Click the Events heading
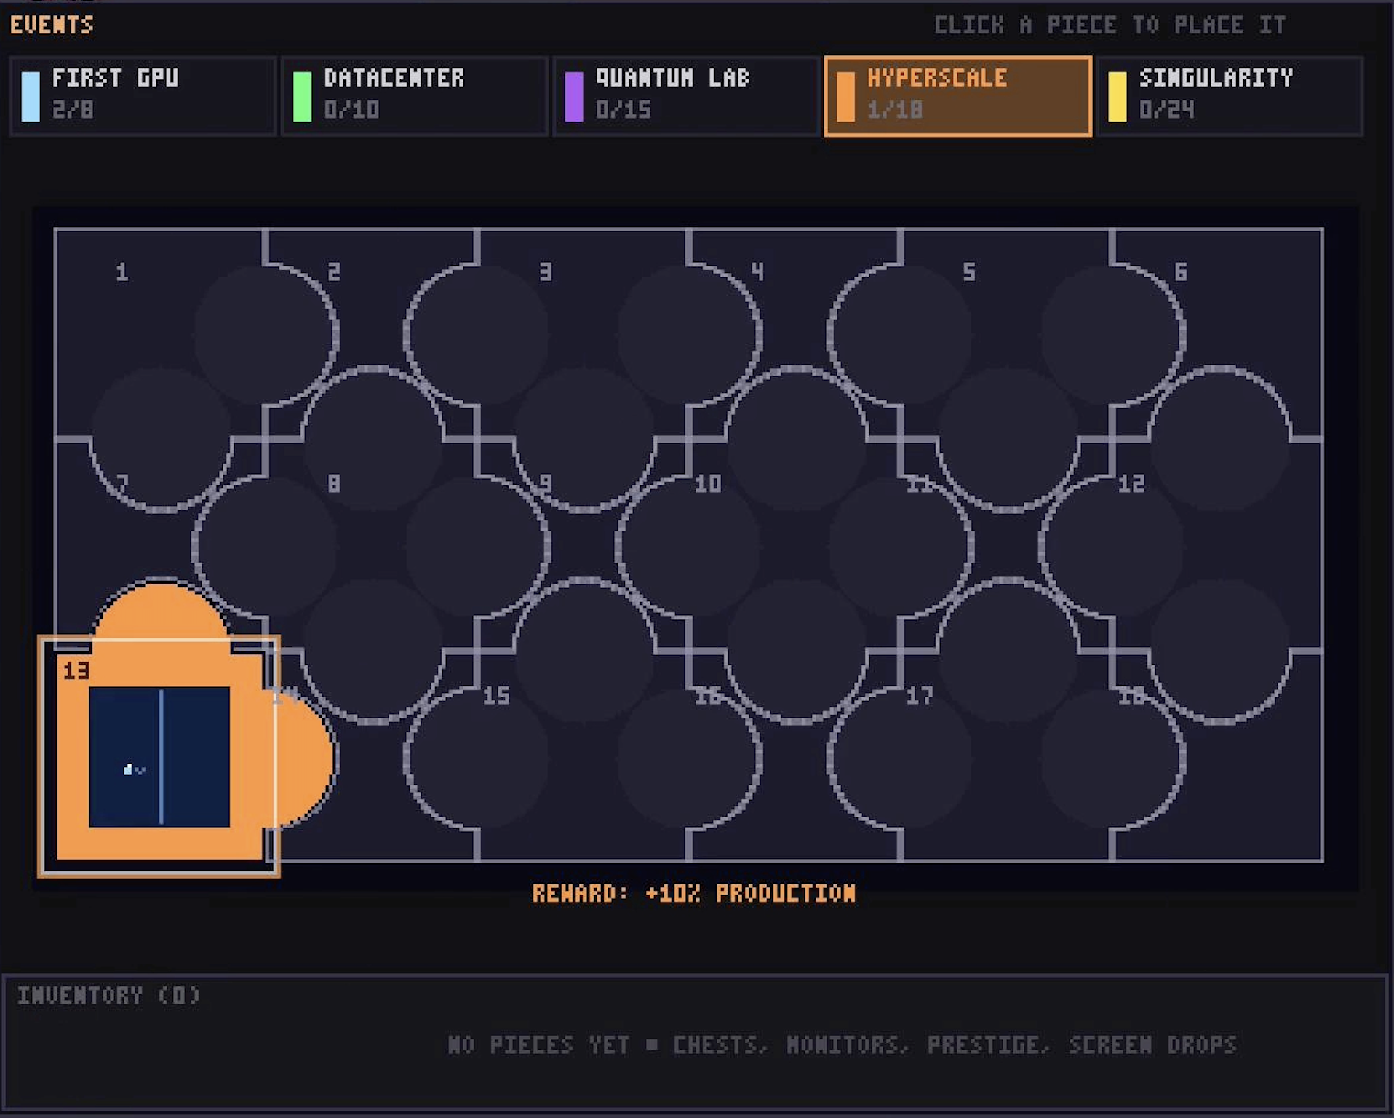This screenshot has height=1118, width=1394. 52,25
